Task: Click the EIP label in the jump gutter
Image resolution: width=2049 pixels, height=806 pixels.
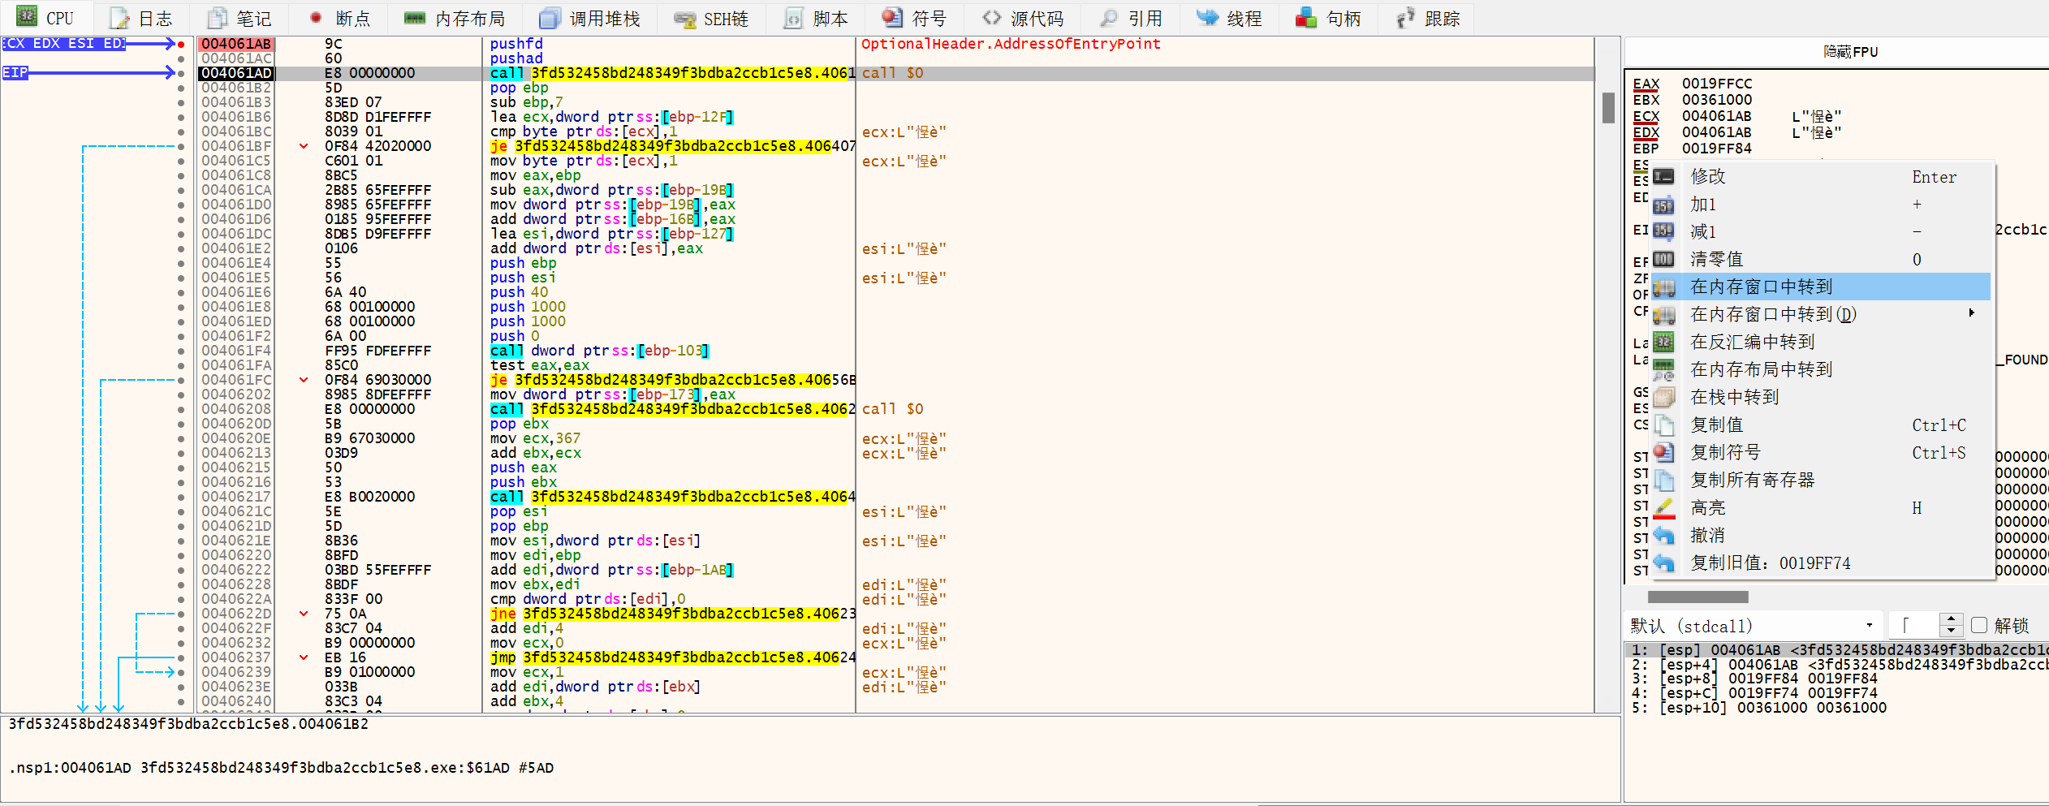Action: pyautogui.click(x=15, y=73)
